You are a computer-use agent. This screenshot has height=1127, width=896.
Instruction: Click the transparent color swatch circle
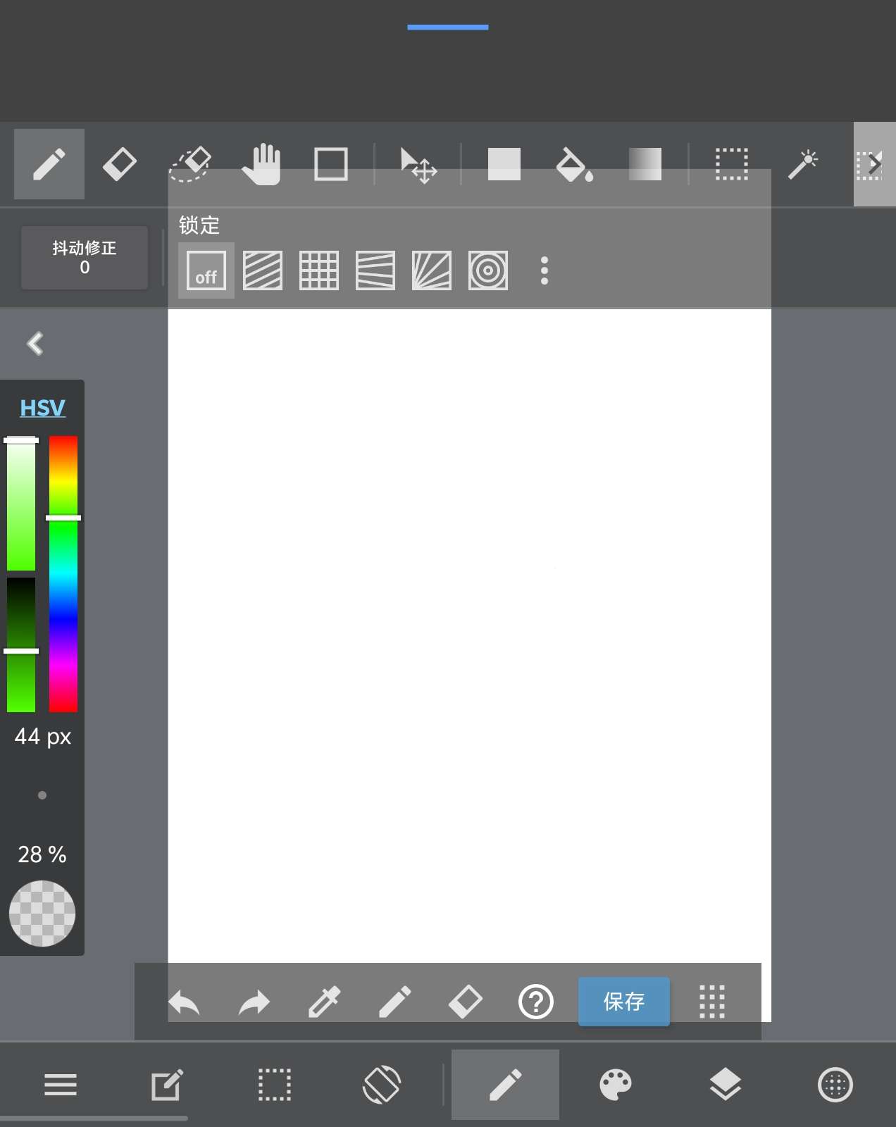point(42,914)
